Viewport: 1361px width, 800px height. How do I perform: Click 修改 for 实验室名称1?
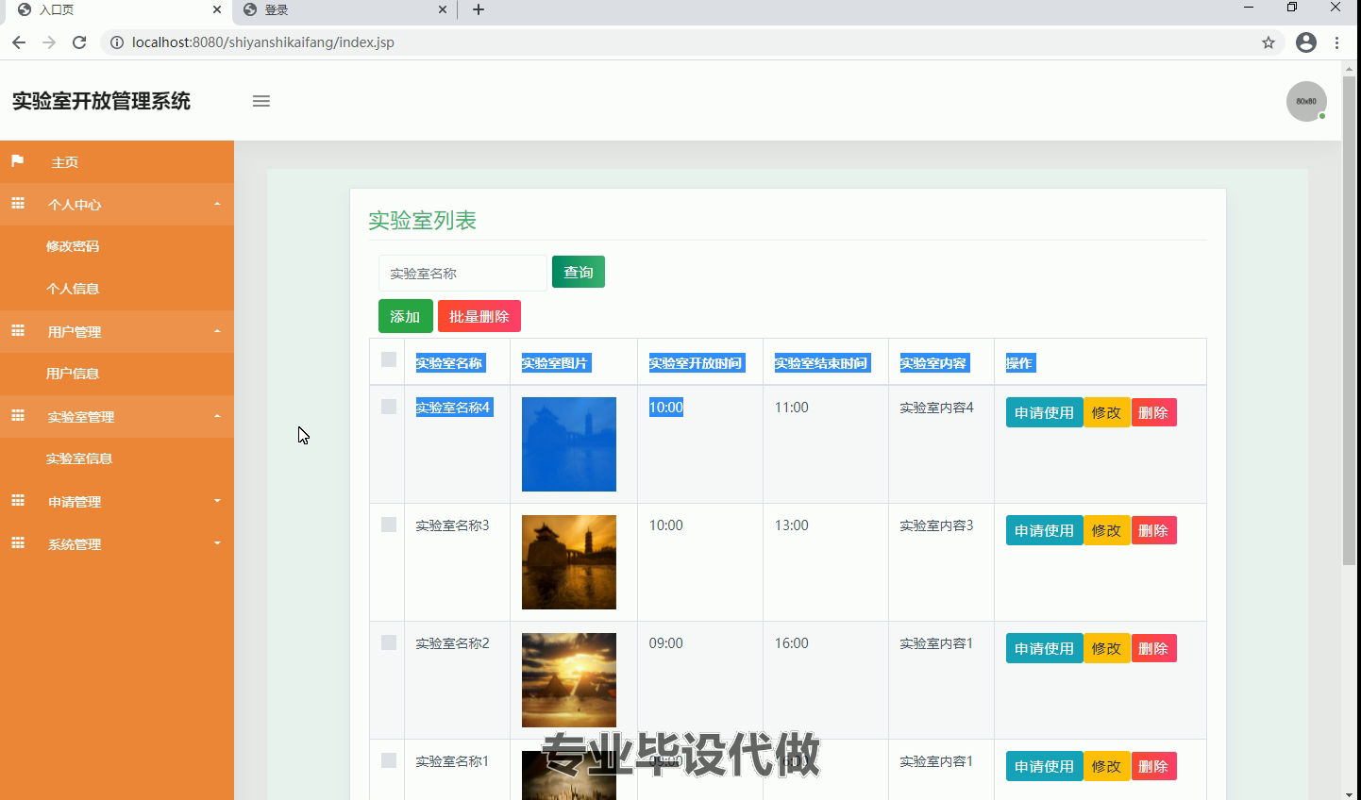coord(1106,766)
